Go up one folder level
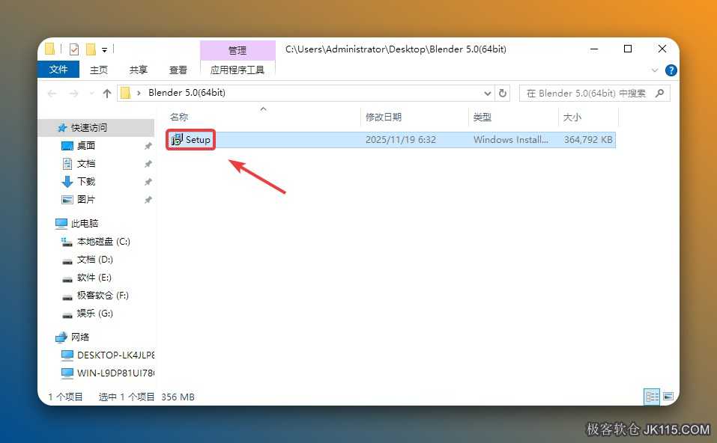Viewport: 717px width, 443px height. [107, 94]
